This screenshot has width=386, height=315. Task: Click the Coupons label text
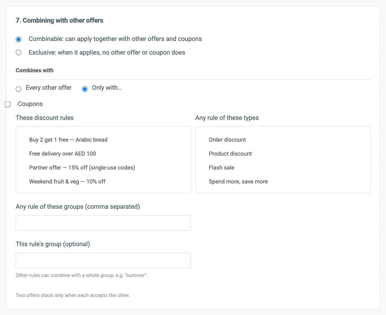click(x=30, y=104)
